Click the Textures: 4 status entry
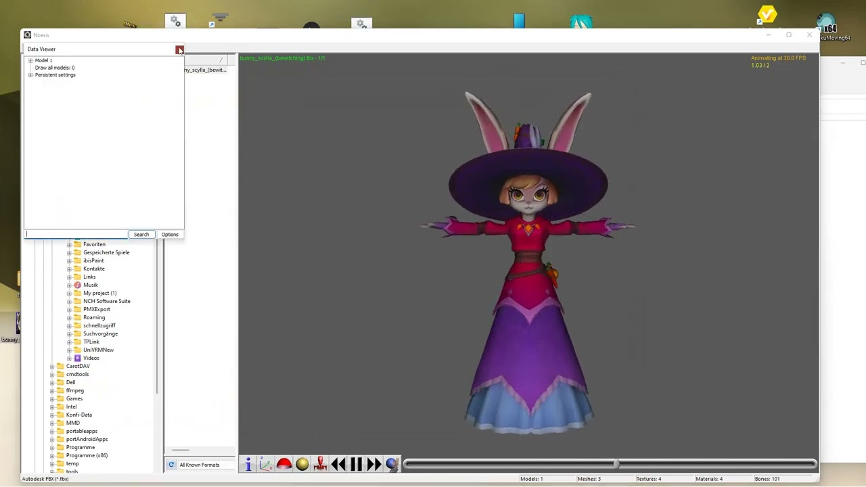Screen dimensions: 866x487 tap(649, 479)
